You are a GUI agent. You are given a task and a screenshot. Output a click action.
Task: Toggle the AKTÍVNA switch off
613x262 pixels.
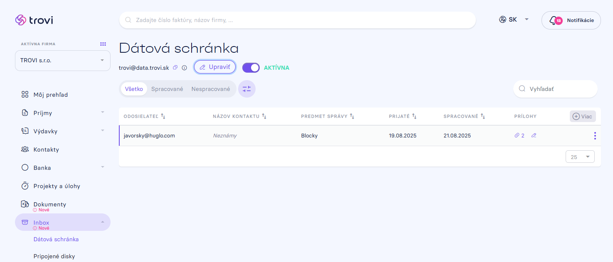251,68
